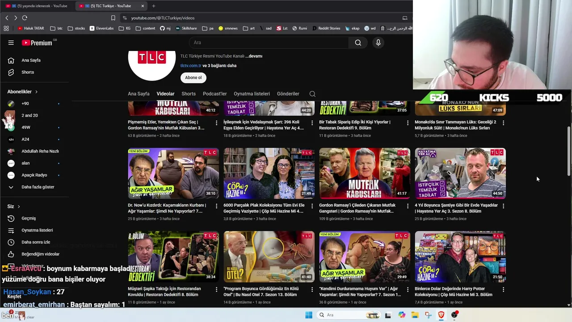Switch to yayında izlenecek browser tab
The image size is (572, 322).
click(38, 6)
